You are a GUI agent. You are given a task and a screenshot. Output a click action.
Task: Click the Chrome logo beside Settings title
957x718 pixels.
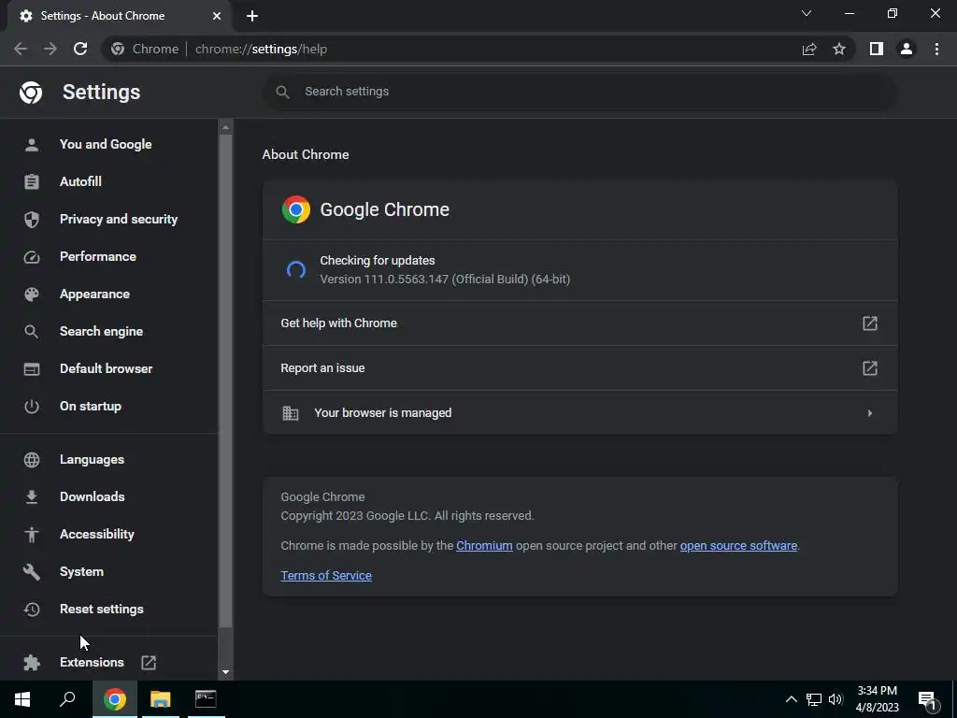pyautogui.click(x=31, y=93)
